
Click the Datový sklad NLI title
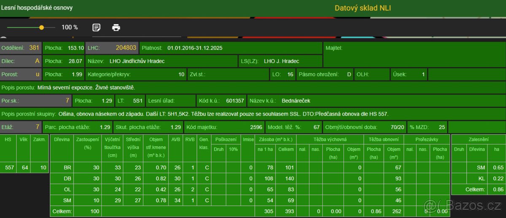pos(363,8)
